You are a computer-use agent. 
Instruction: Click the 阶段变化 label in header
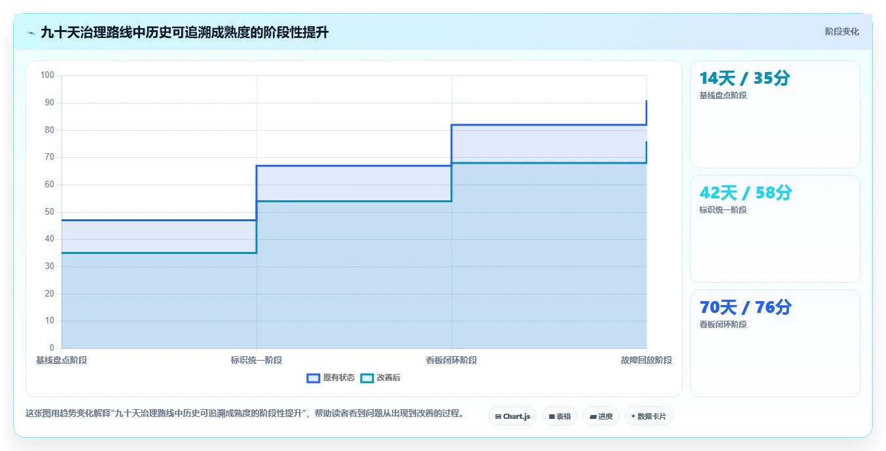click(842, 31)
